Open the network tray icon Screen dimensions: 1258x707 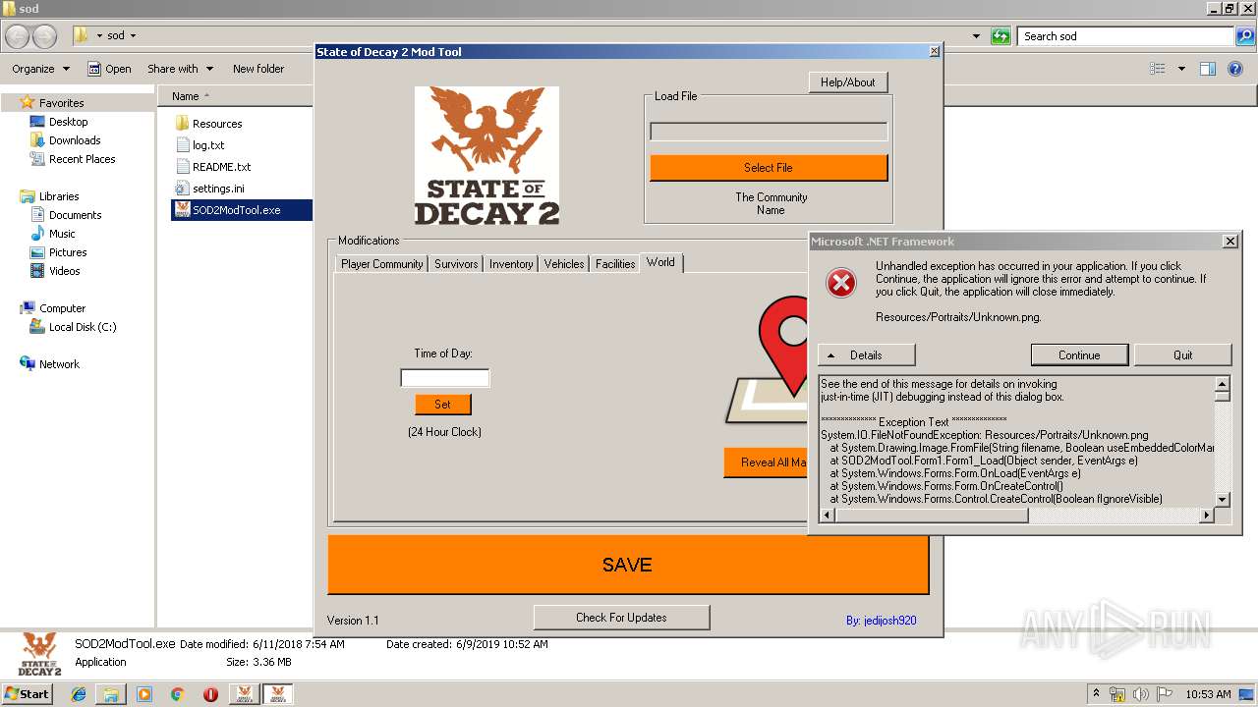click(1117, 694)
